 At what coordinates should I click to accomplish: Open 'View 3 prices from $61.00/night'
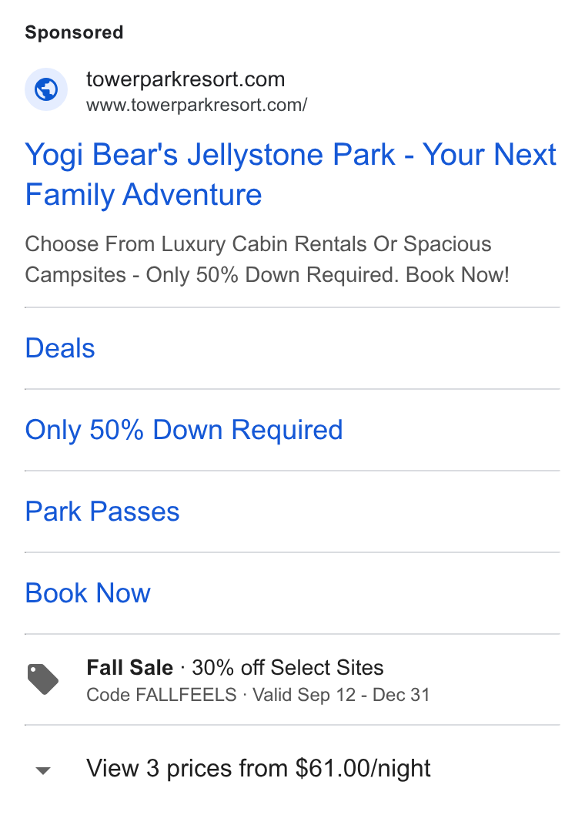pyautogui.click(x=258, y=768)
